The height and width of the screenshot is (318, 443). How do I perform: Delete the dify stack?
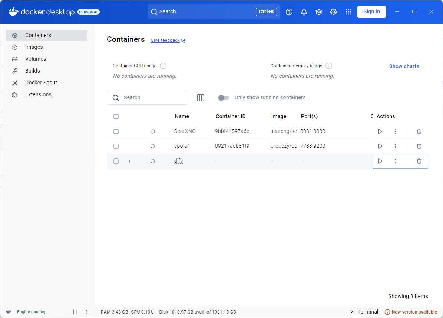[x=419, y=161]
